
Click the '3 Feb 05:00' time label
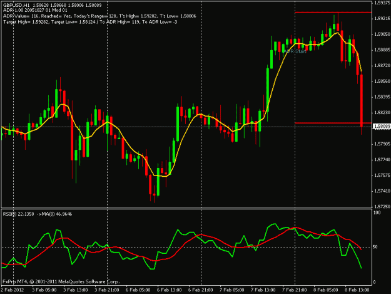point(44,290)
